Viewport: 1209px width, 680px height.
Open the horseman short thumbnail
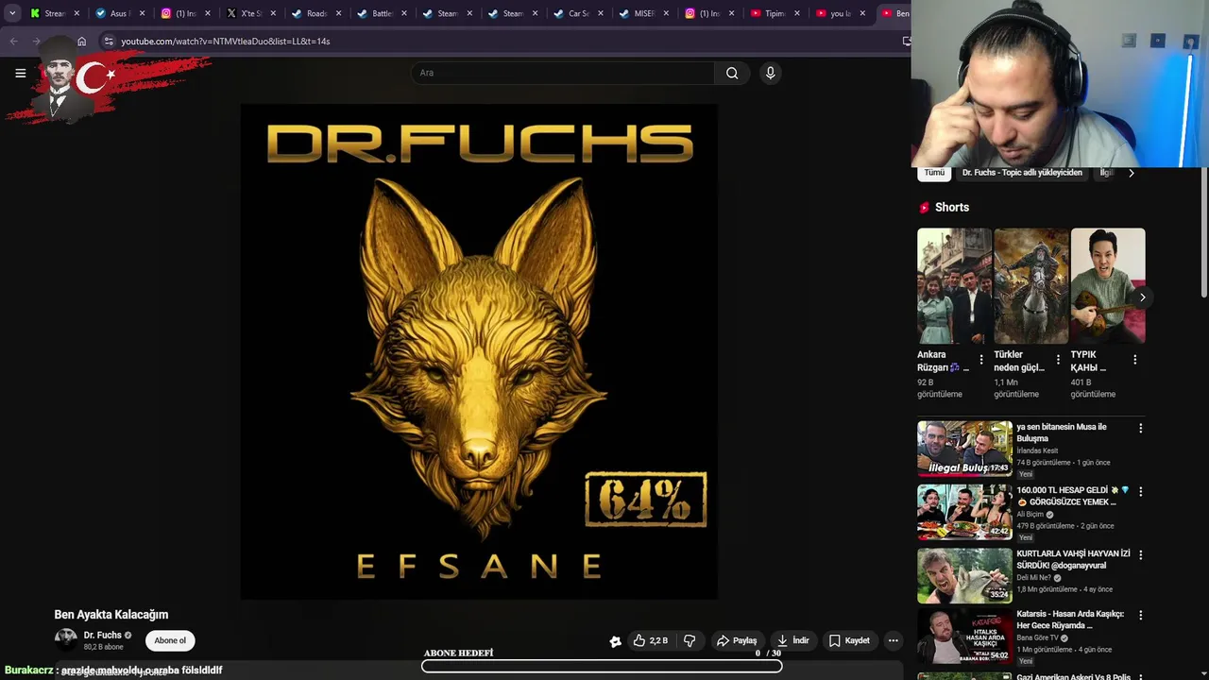click(1030, 286)
